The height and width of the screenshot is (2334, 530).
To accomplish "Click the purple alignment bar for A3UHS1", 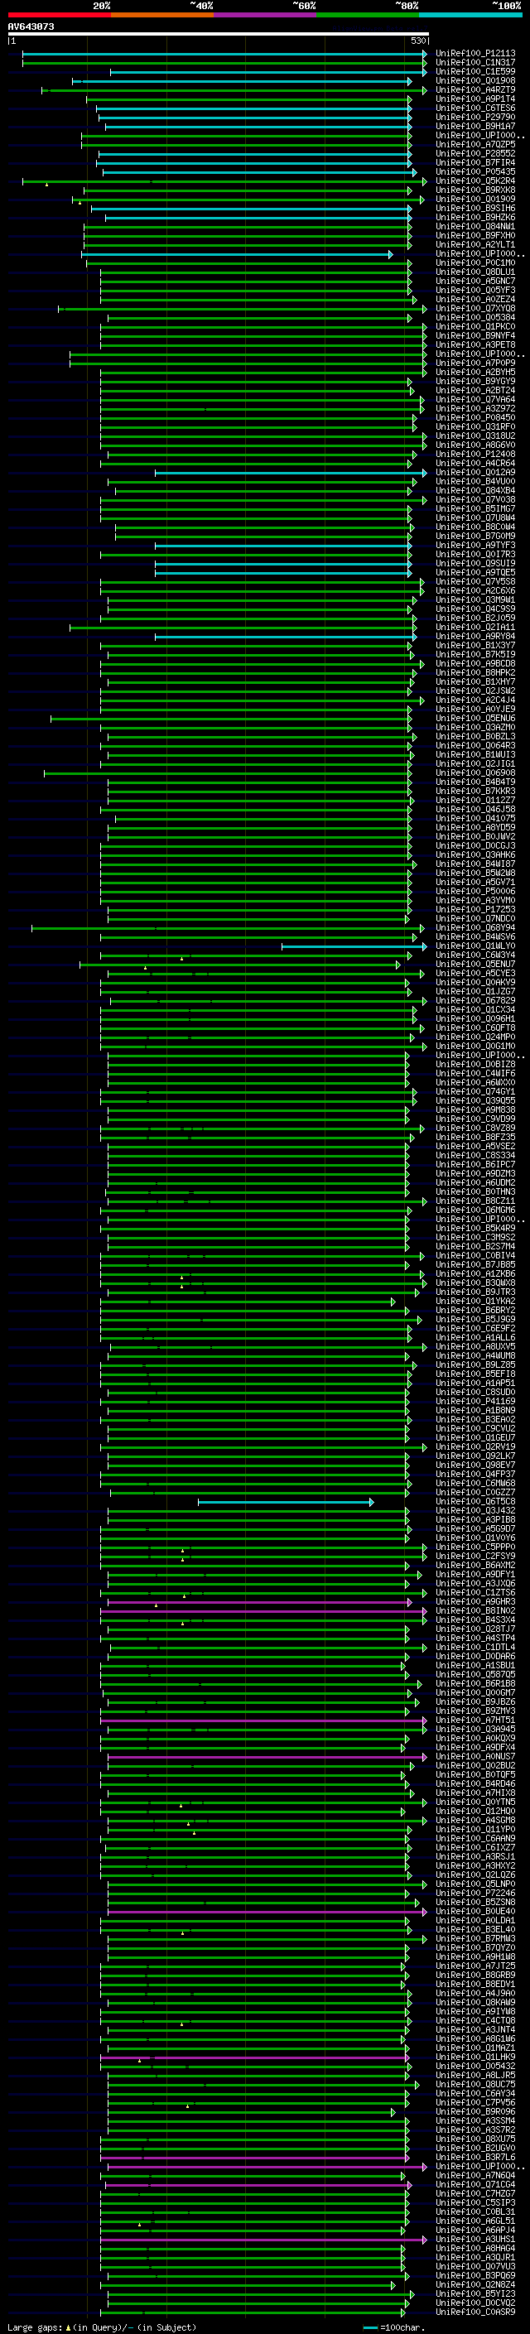I will pos(263,2239).
